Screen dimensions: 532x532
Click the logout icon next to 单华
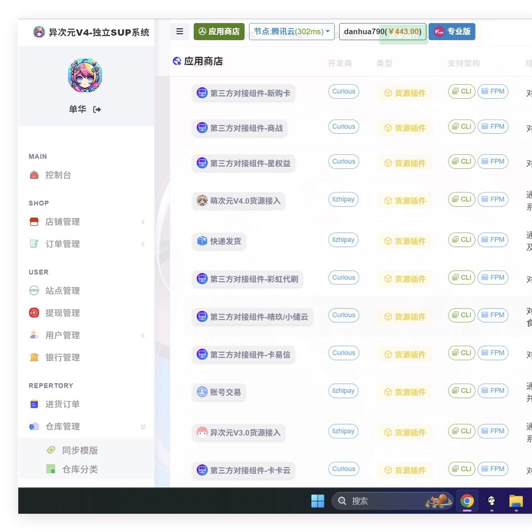click(x=97, y=109)
